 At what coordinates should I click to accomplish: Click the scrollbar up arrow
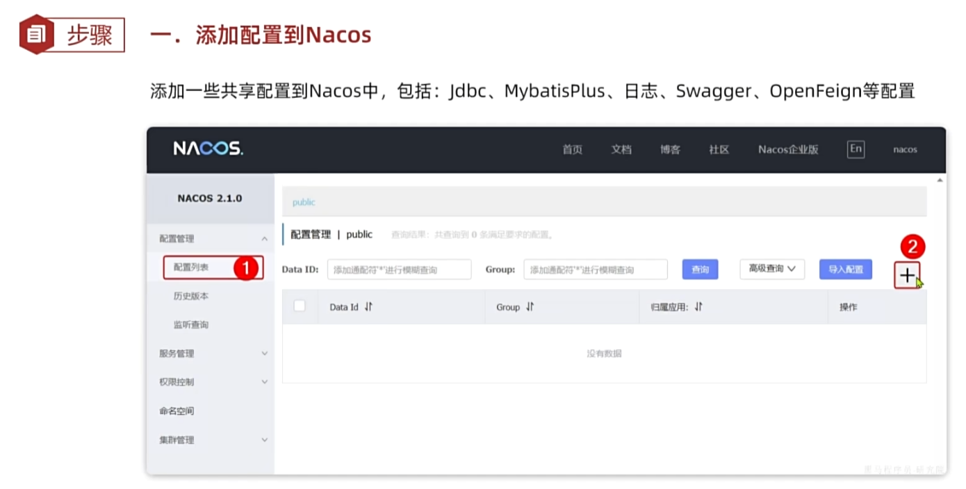940,180
